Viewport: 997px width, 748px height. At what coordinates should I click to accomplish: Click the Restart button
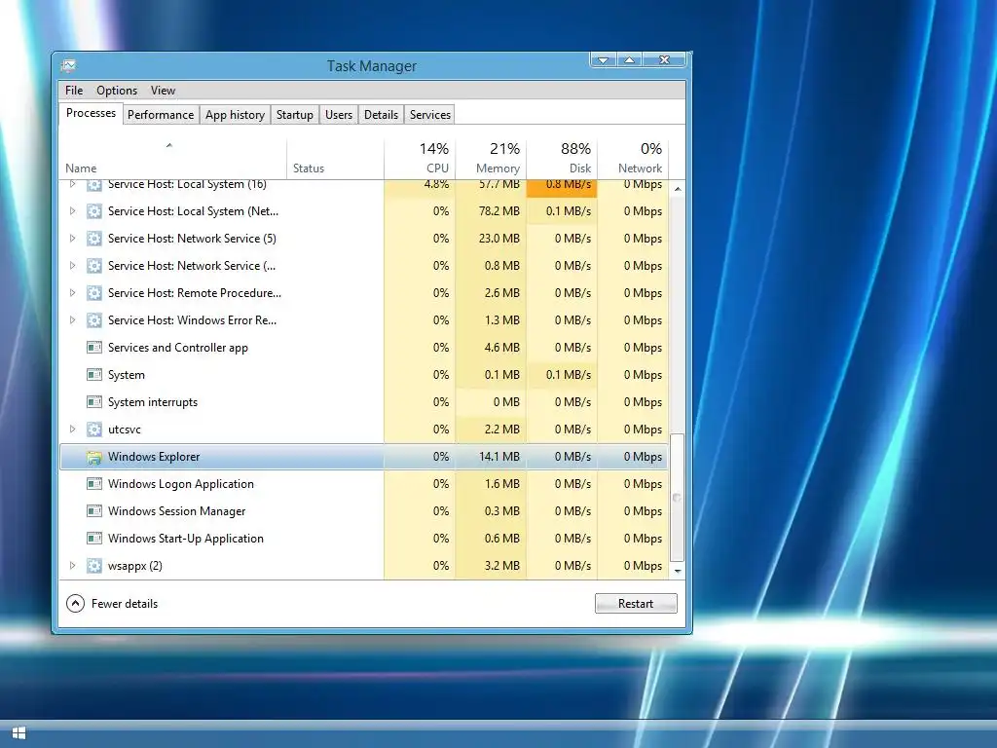pos(636,604)
